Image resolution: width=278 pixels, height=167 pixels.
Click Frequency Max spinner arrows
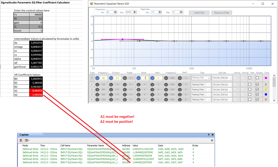[135, 12]
